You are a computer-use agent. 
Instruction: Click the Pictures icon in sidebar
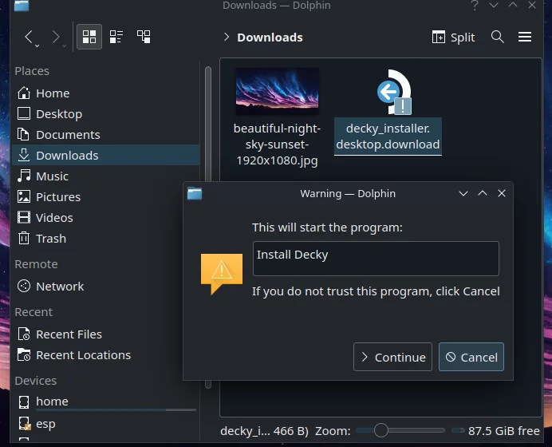point(24,196)
